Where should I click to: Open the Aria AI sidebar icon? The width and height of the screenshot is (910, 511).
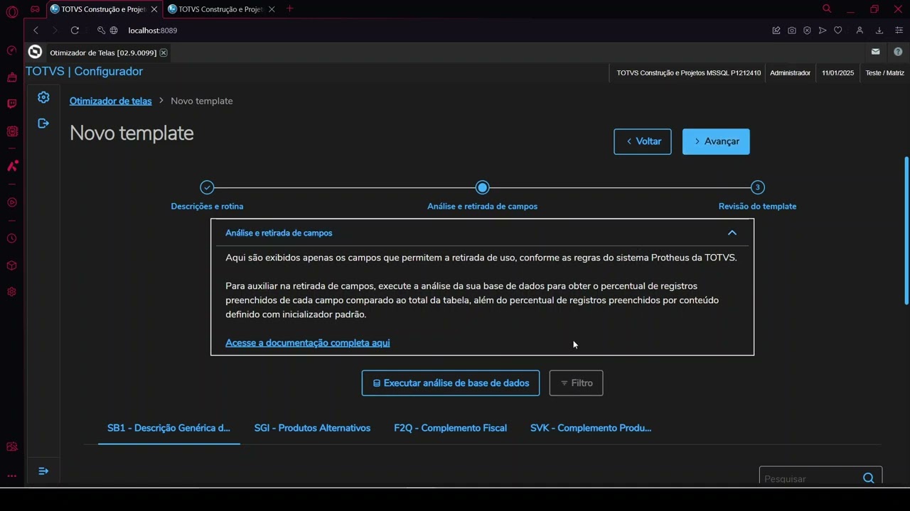(x=11, y=165)
